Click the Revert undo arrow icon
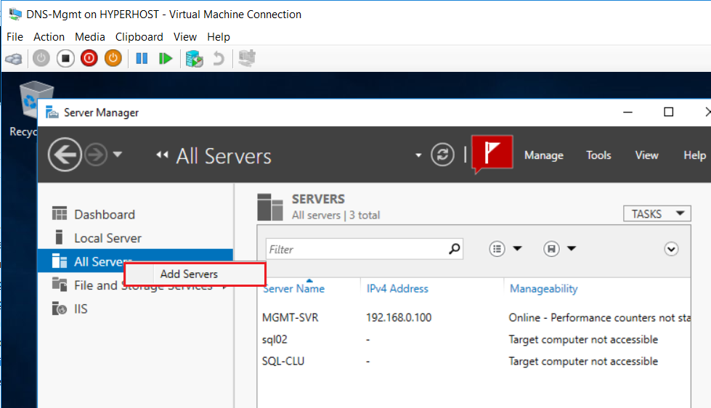This screenshot has height=408, width=711. (x=219, y=59)
